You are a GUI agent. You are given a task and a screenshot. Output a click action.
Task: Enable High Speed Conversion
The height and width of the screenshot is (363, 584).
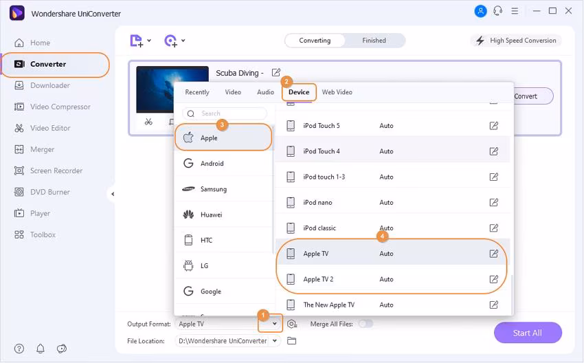pos(516,41)
